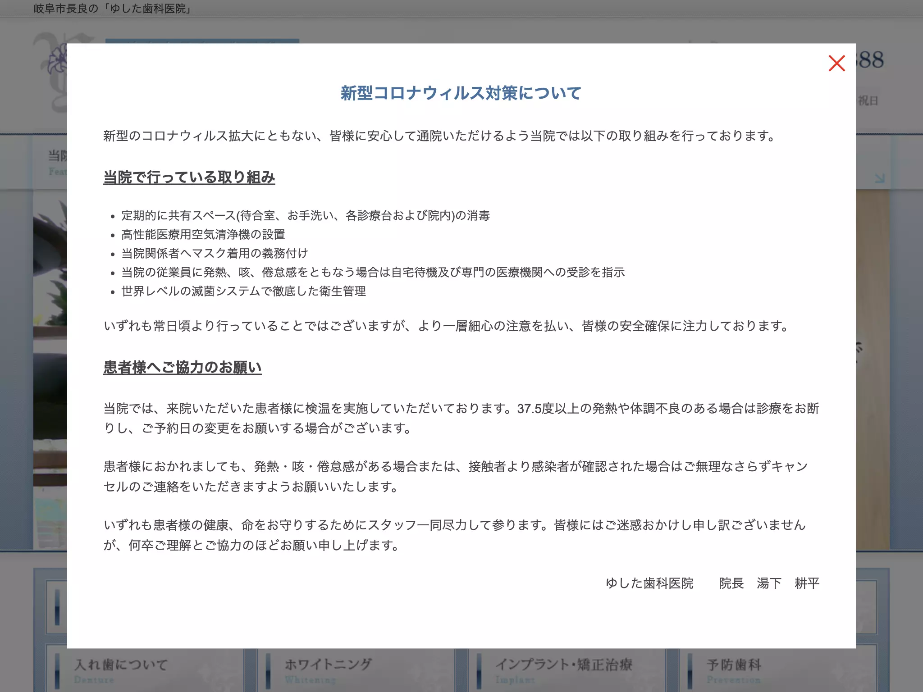Open 予防歯科 prevention link

coord(778,669)
